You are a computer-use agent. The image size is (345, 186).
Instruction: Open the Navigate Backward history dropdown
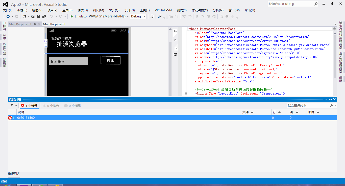(x=12, y=16)
